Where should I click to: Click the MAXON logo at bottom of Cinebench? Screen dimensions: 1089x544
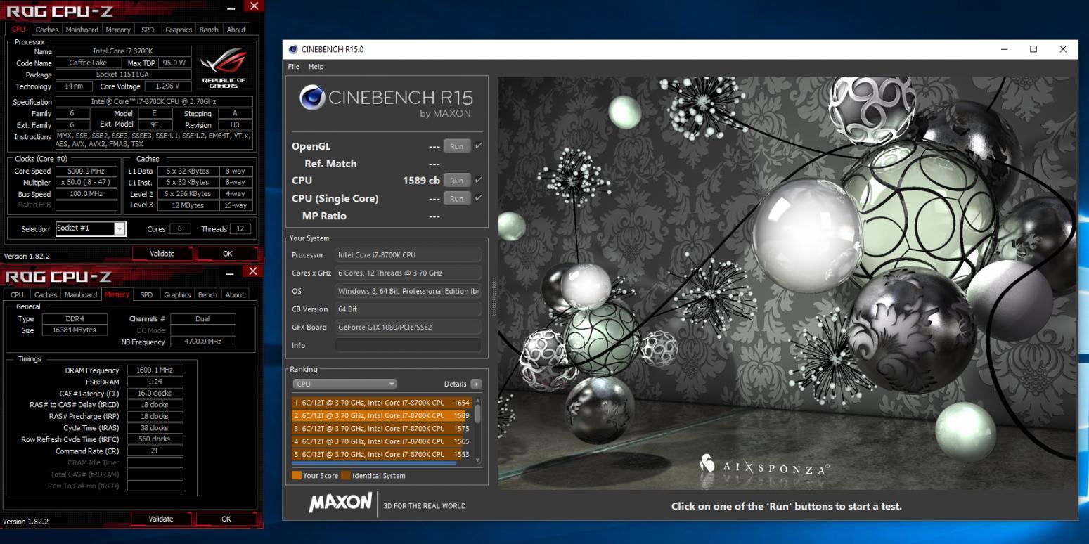coord(340,503)
